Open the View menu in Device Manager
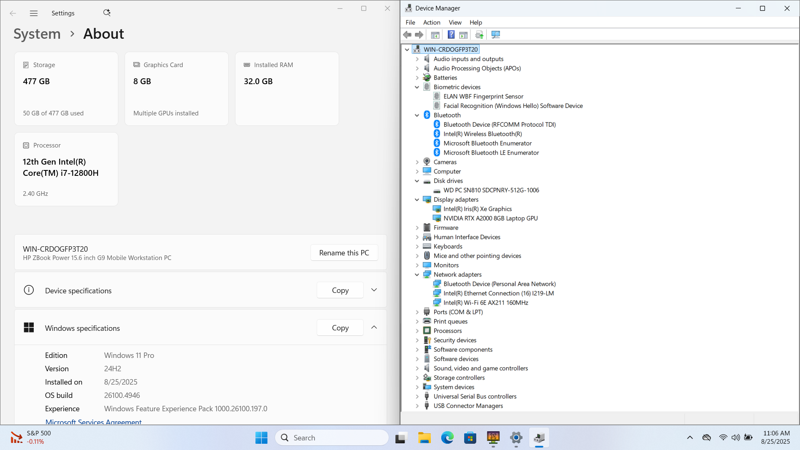800x450 pixels. (455, 22)
